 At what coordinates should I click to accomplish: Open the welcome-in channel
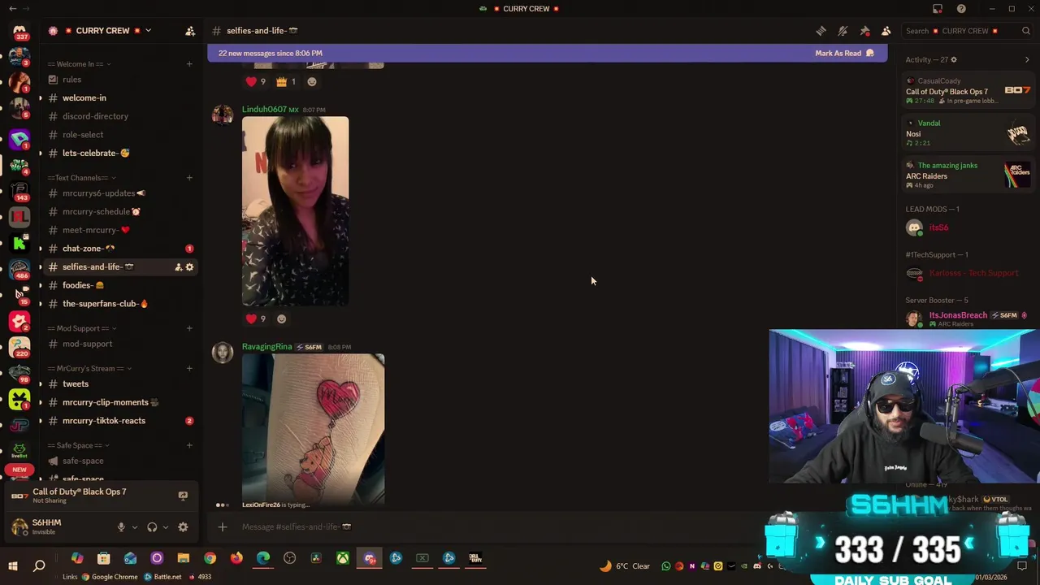(x=121, y=98)
